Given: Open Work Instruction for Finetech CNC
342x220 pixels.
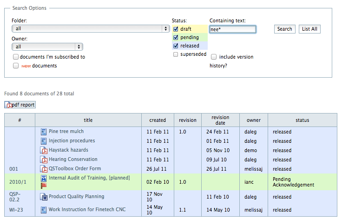Looking at the screenshot, I should 87,209.
